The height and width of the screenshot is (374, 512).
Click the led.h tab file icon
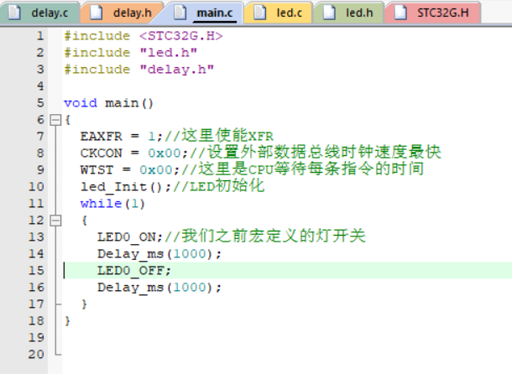pos(329,13)
